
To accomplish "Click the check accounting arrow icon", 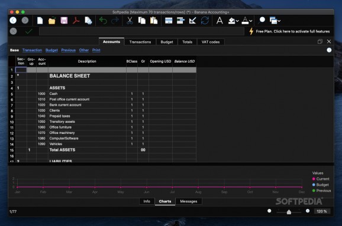I will tap(192, 21).
